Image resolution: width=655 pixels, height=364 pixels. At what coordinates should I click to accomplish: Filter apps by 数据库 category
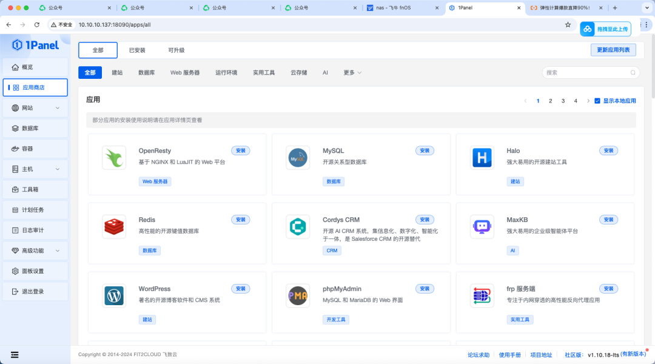147,73
